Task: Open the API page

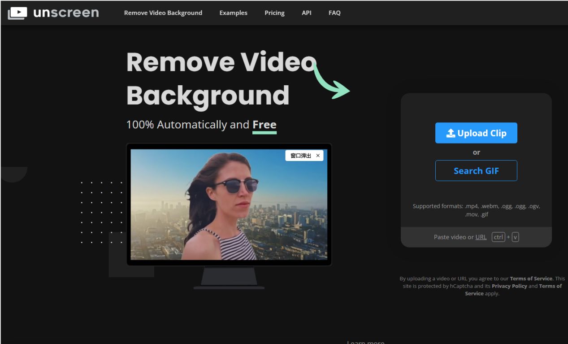Action: [x=307, y=13]
